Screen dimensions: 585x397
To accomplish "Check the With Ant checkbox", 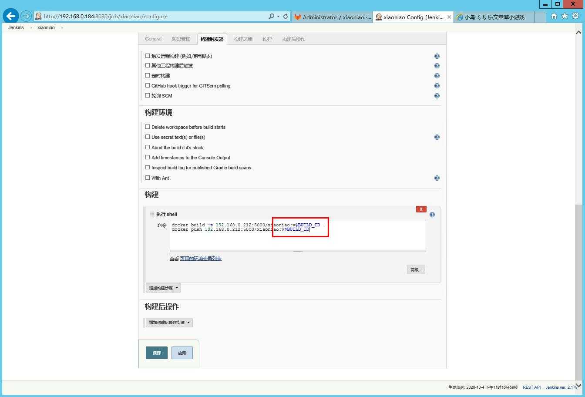I will 148,178.
